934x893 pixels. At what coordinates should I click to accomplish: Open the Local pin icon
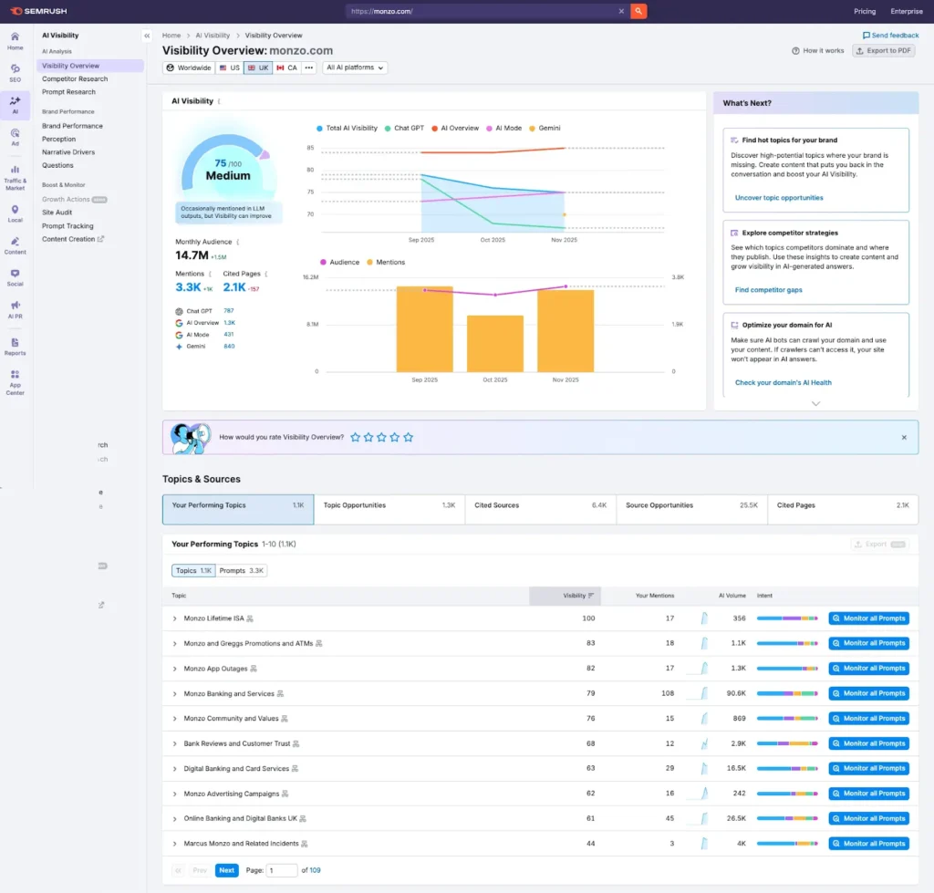point(15,213)
